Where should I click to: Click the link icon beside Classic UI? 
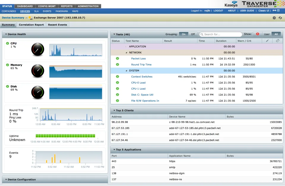(x=274, y=11)
